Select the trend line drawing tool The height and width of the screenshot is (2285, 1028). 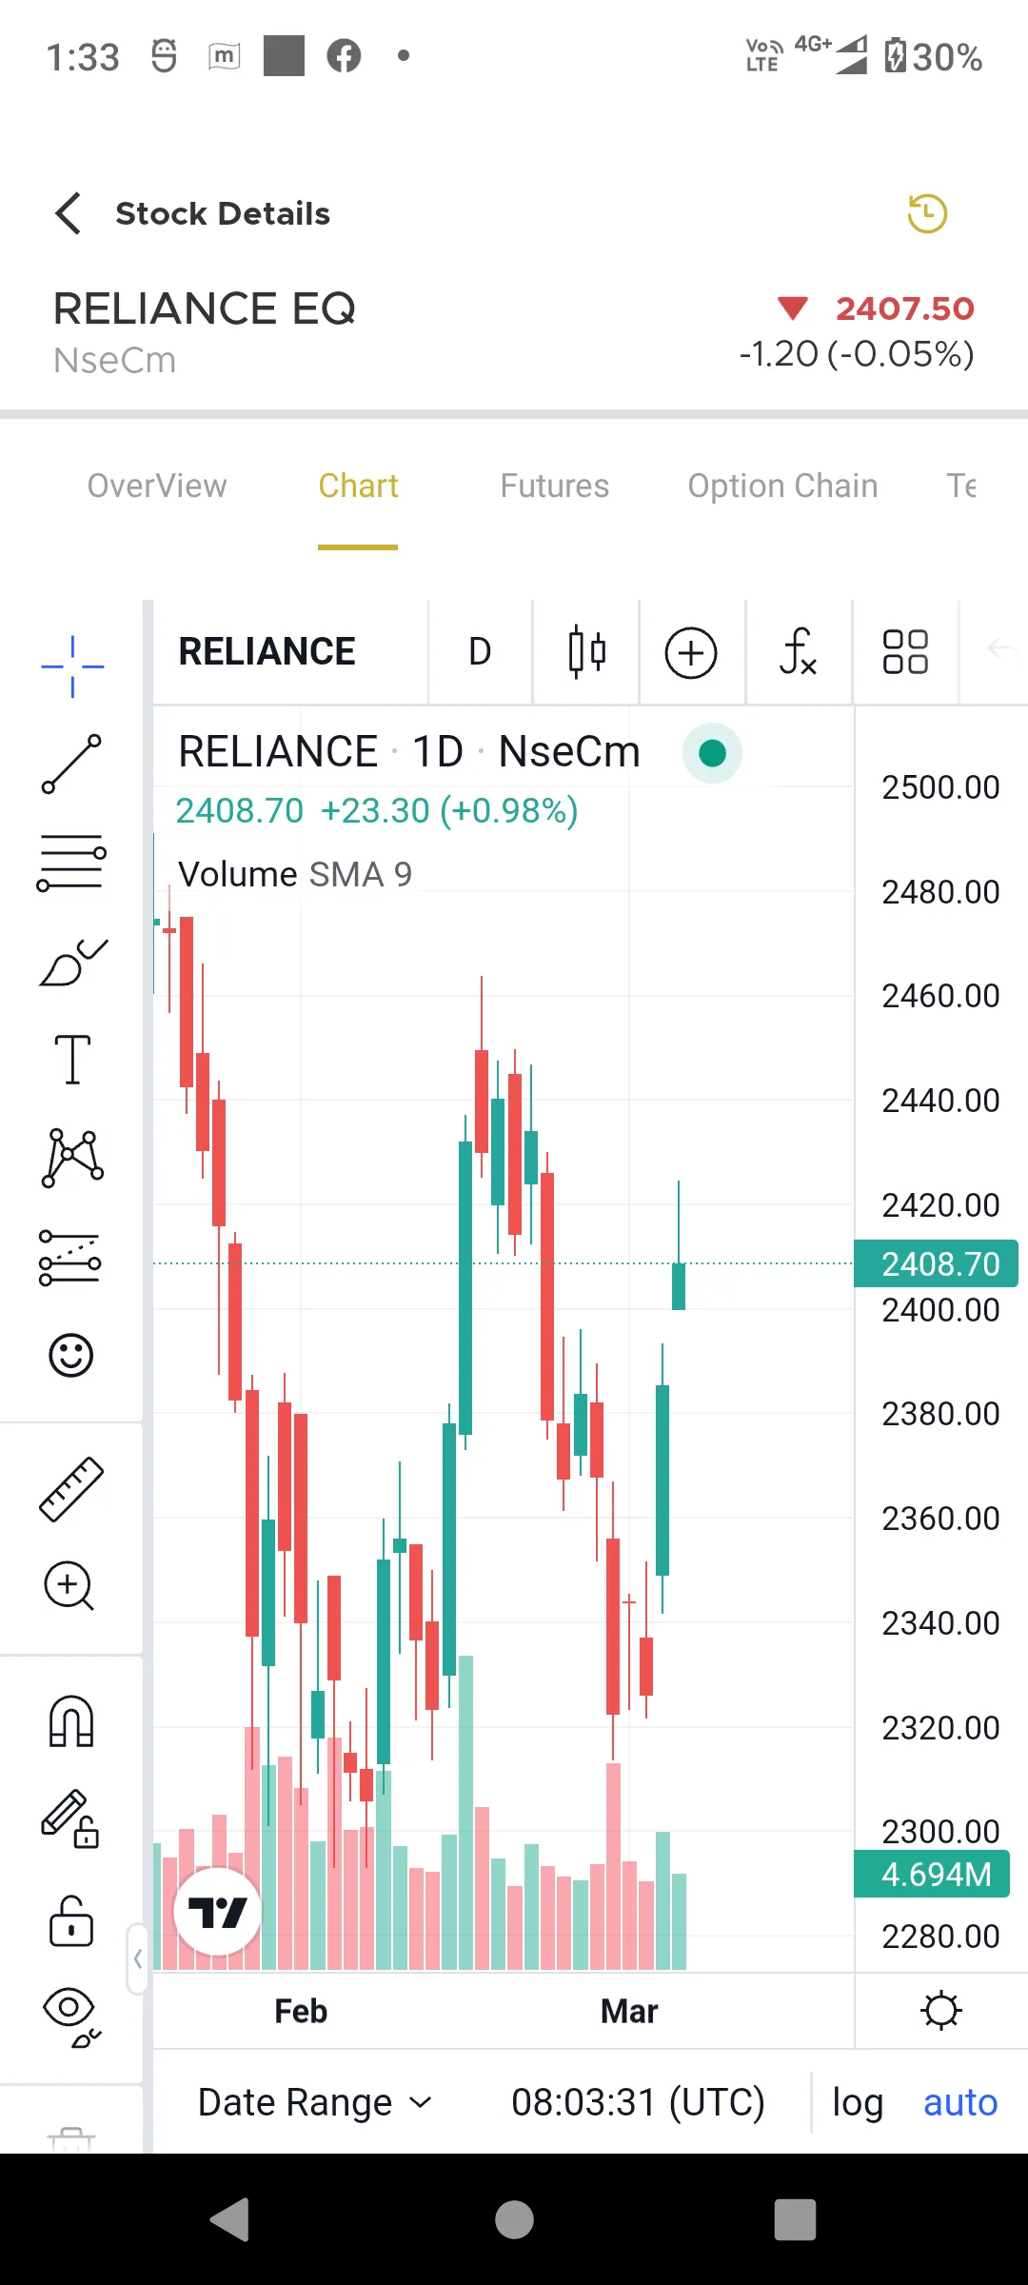[x=72, y=765]
